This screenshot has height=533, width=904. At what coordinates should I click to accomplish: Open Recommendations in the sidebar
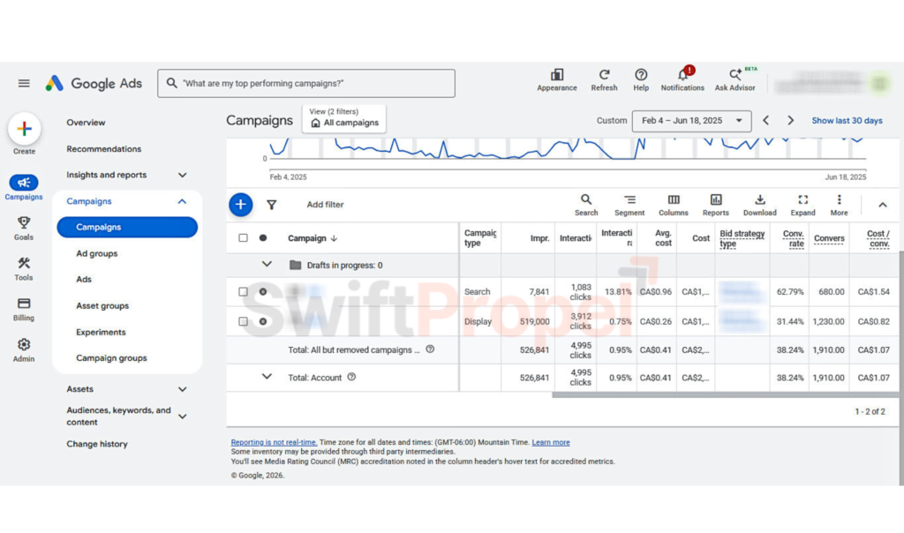[104, 149]
